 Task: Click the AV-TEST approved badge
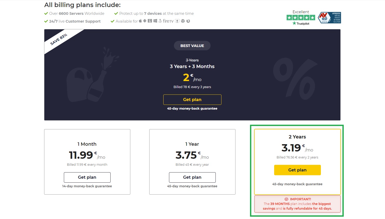coord(329,18)
